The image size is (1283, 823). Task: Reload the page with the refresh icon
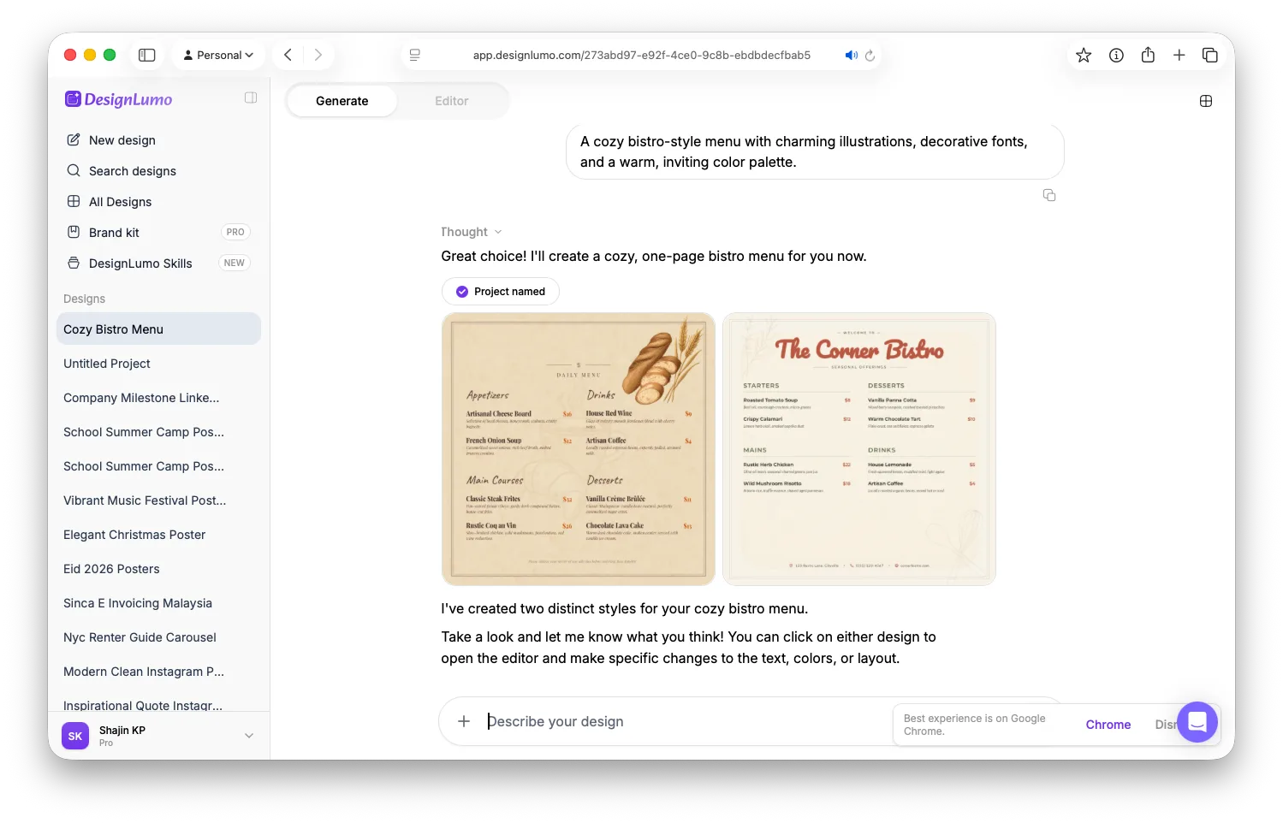870,56
